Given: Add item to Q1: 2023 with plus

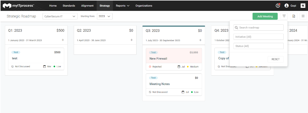Looking at the screenshot, I should [x=63, y=40].
